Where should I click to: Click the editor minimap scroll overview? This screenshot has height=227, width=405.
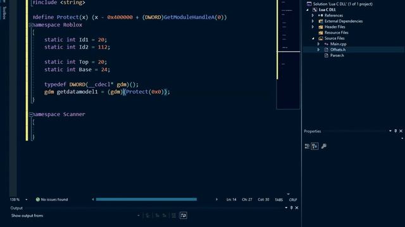[x=289, y=54]
